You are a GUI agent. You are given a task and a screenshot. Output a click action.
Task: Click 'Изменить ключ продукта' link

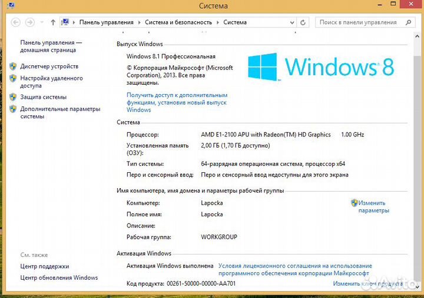pyautogui.click(x=367, y=283)
